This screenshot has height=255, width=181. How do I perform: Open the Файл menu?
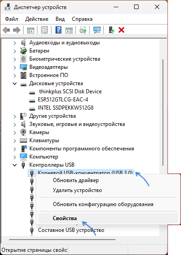coord(11,19)
